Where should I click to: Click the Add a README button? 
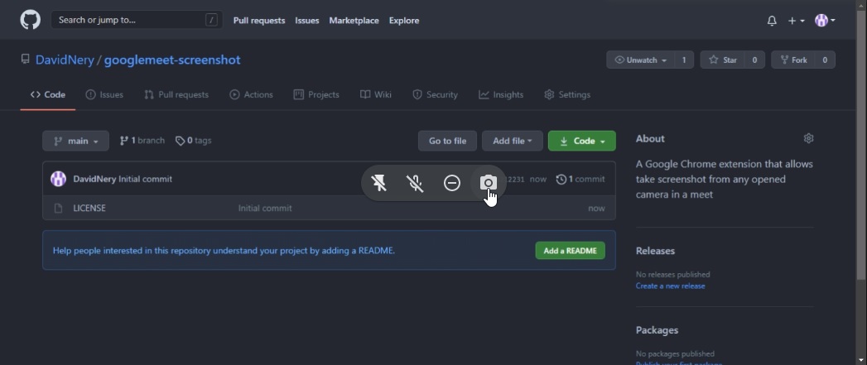(570, 251)
